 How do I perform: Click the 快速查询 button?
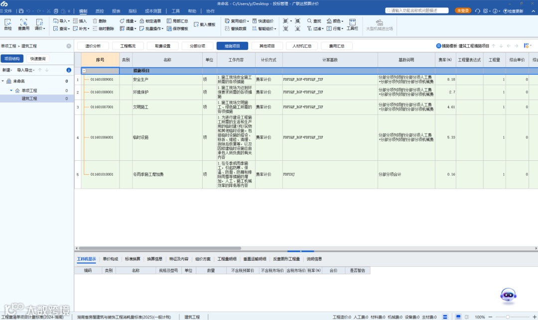click(38, 59)
